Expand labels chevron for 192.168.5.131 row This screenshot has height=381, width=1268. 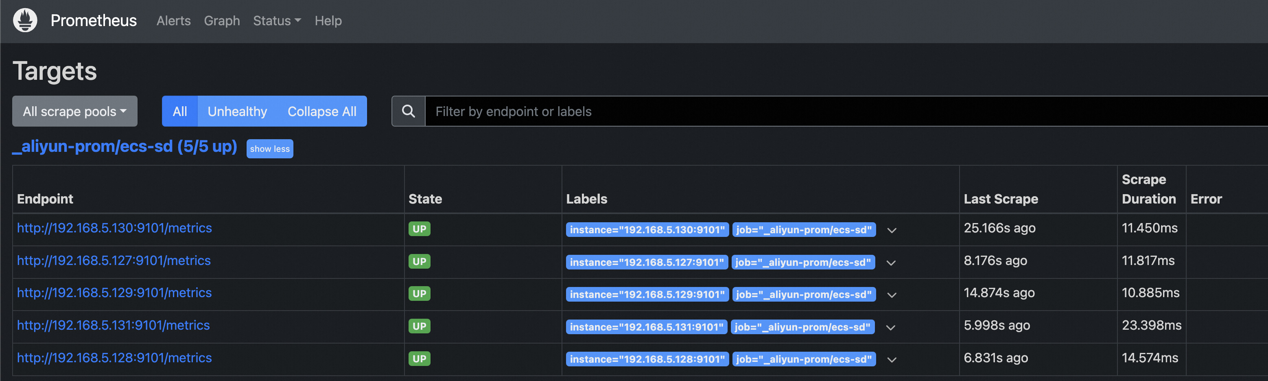[x=890, y=327]
